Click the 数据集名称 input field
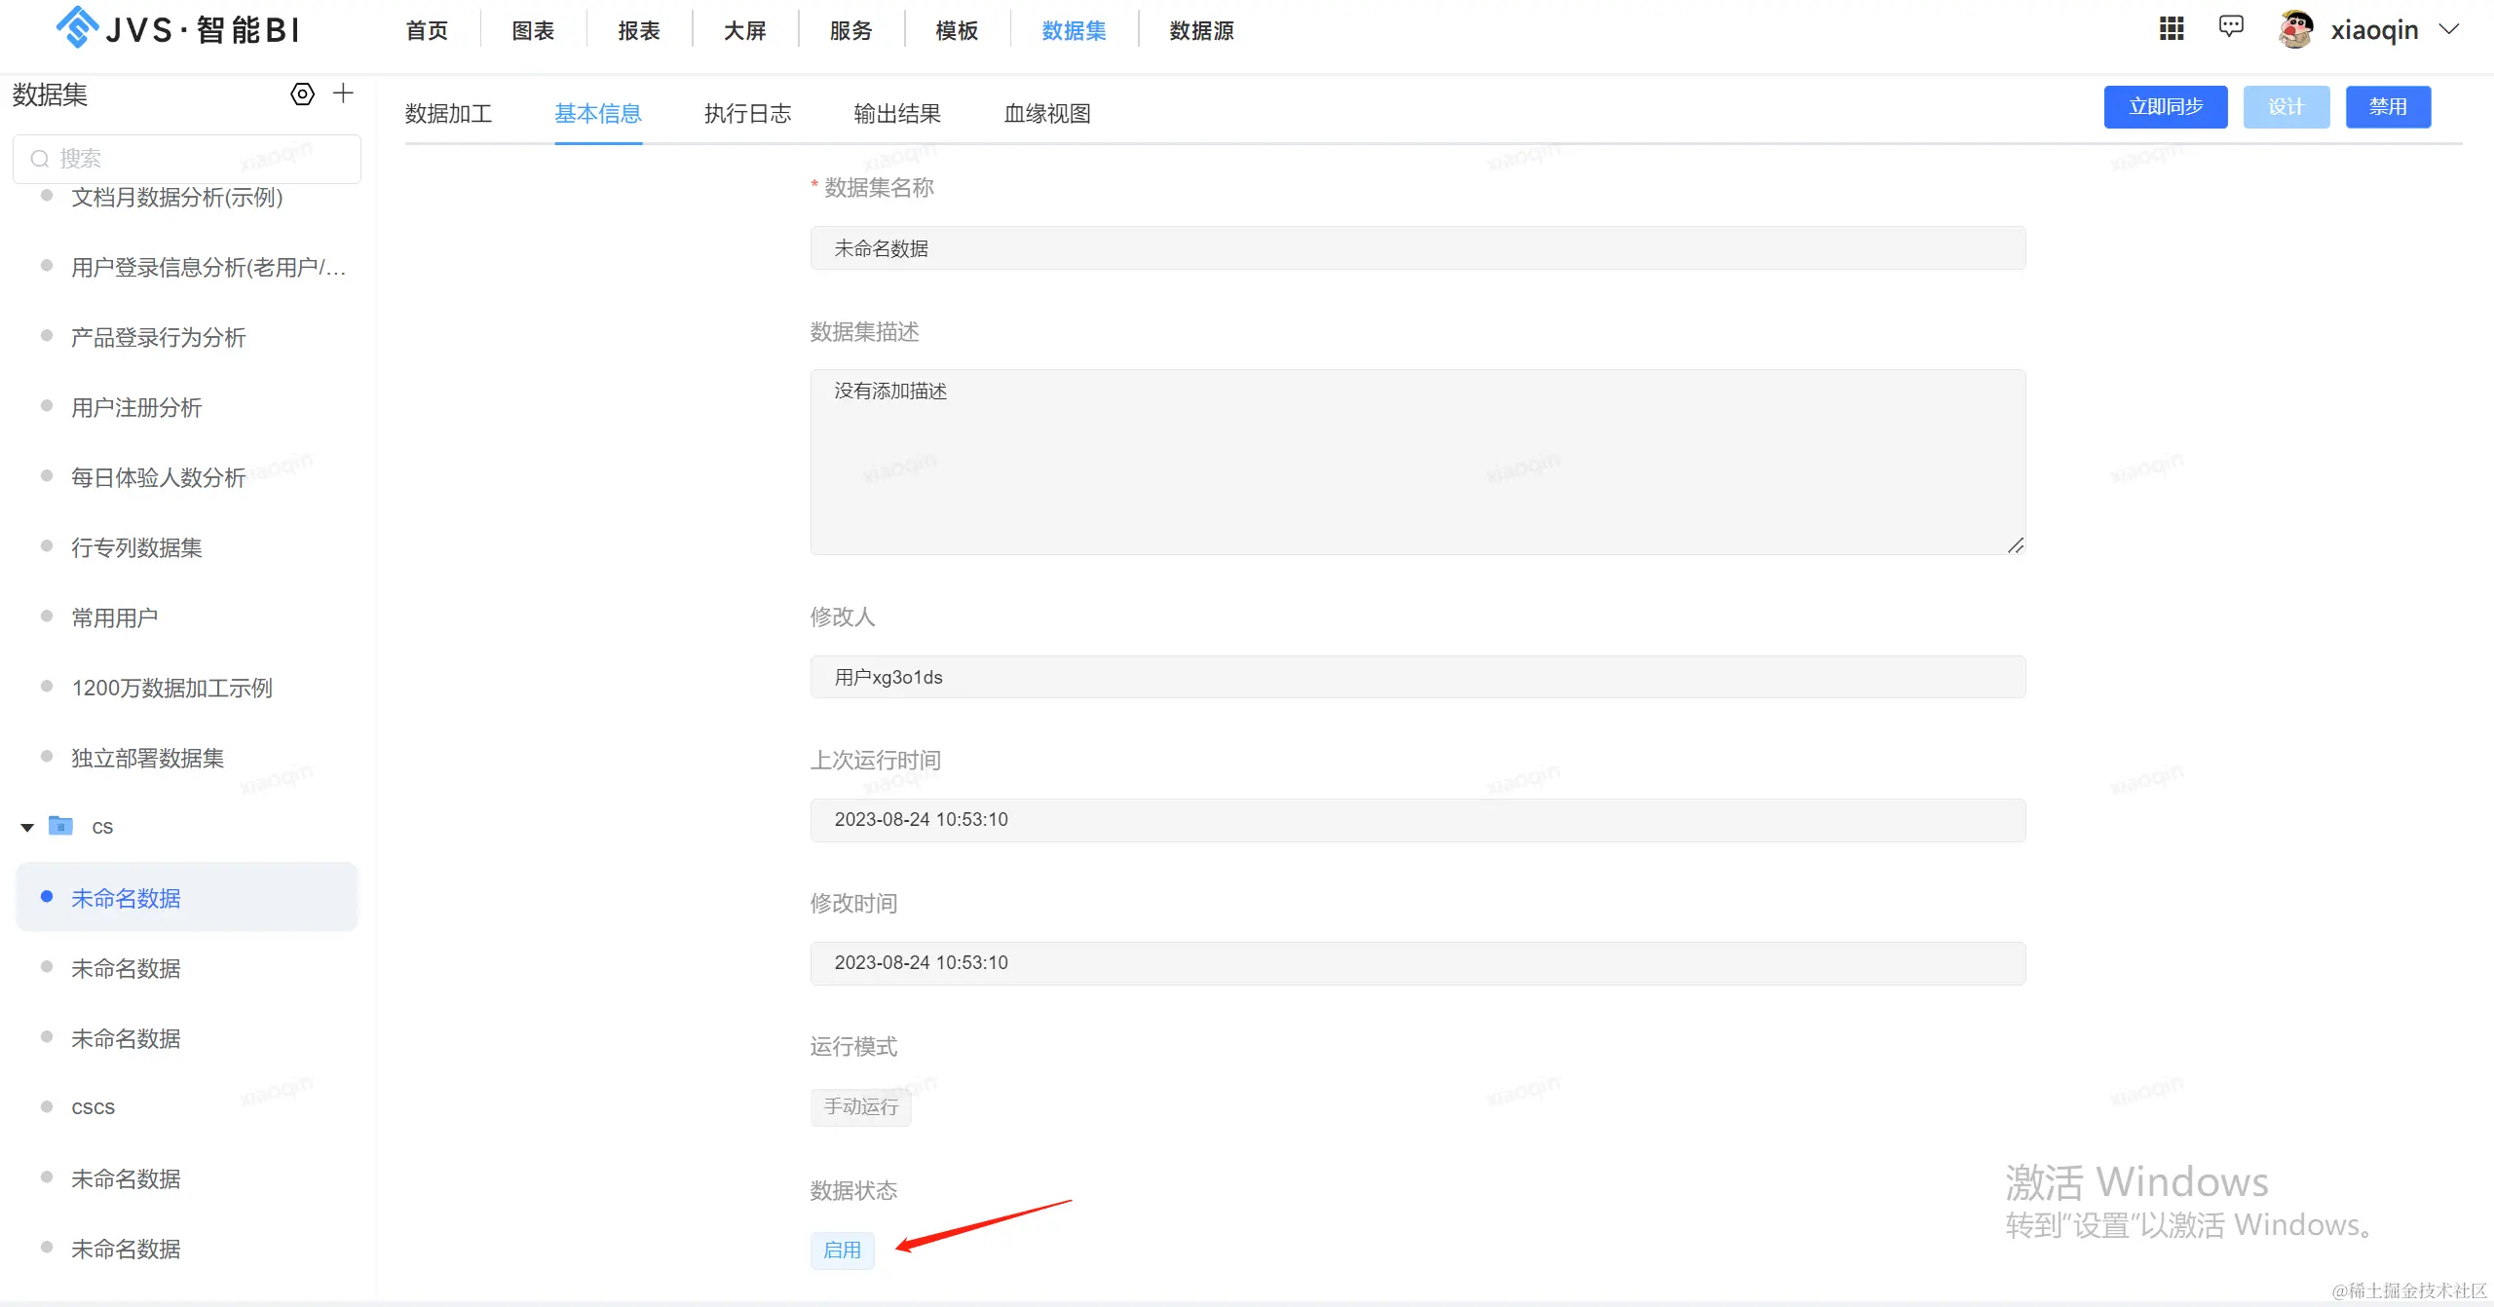Image resolution: width=2494 pixels, height=1307 pixels. [x=1417, y=248]
